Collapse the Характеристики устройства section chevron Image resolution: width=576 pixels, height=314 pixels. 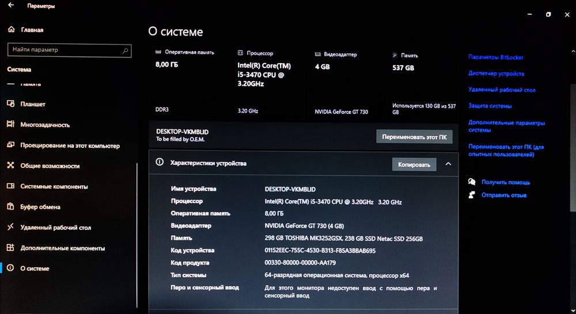tap(448, 164)
